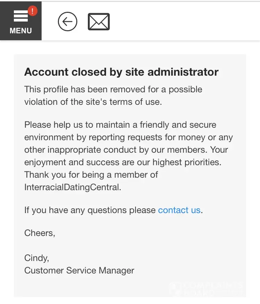Click the 'Please help us to maintain' line
Screen dimensions: 260x304
120,125
